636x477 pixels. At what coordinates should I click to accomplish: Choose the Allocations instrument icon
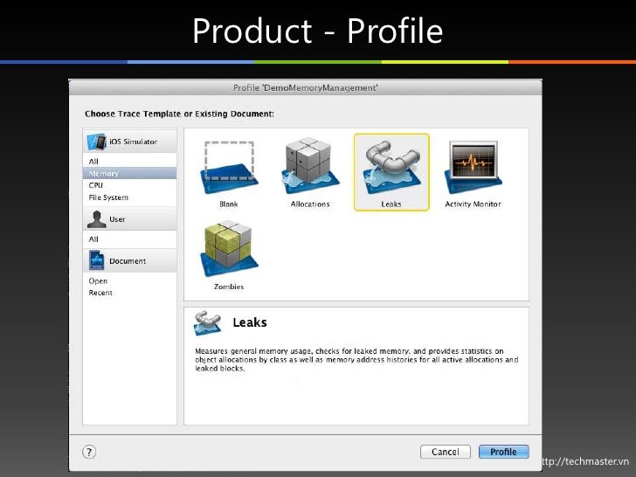pyautogui.click(x=310, y=166)
